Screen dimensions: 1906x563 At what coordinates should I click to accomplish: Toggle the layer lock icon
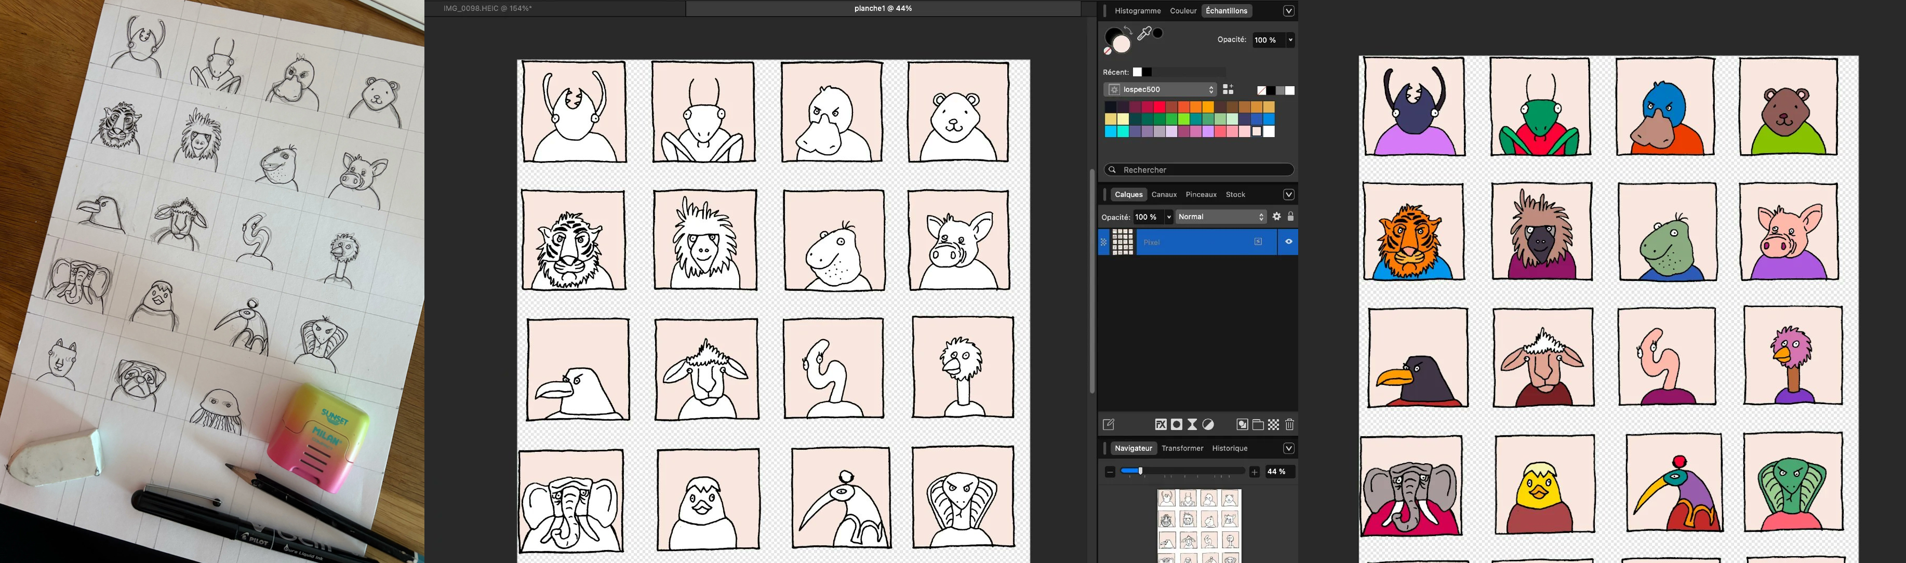(1290, 217)
